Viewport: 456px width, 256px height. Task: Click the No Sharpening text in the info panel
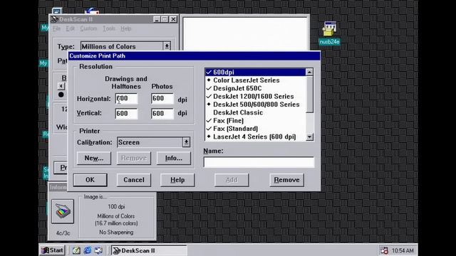[x=116, y=233]
